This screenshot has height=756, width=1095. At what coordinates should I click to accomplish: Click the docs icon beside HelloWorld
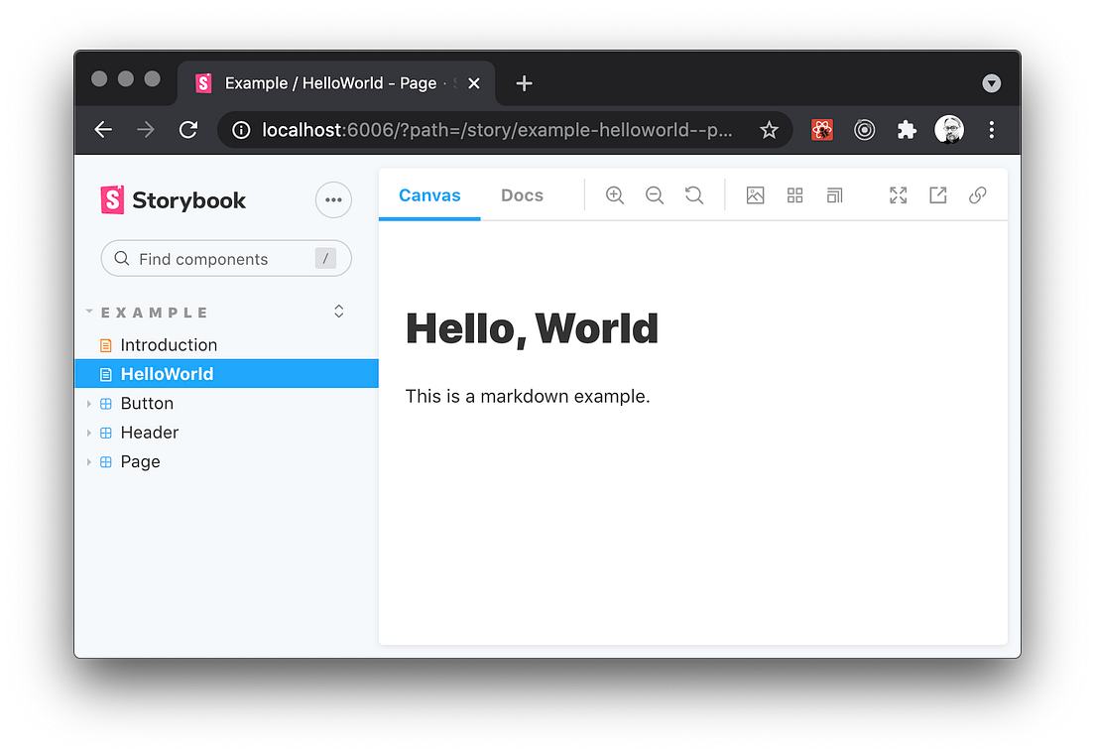click(x=105, y=374)
